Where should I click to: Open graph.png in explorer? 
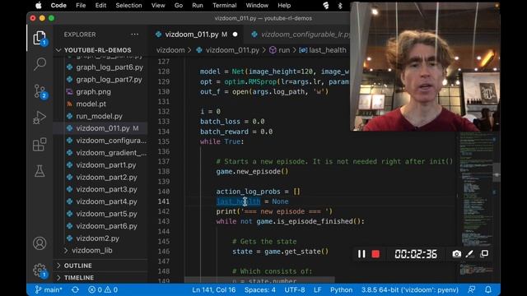(x=93, y=91)
